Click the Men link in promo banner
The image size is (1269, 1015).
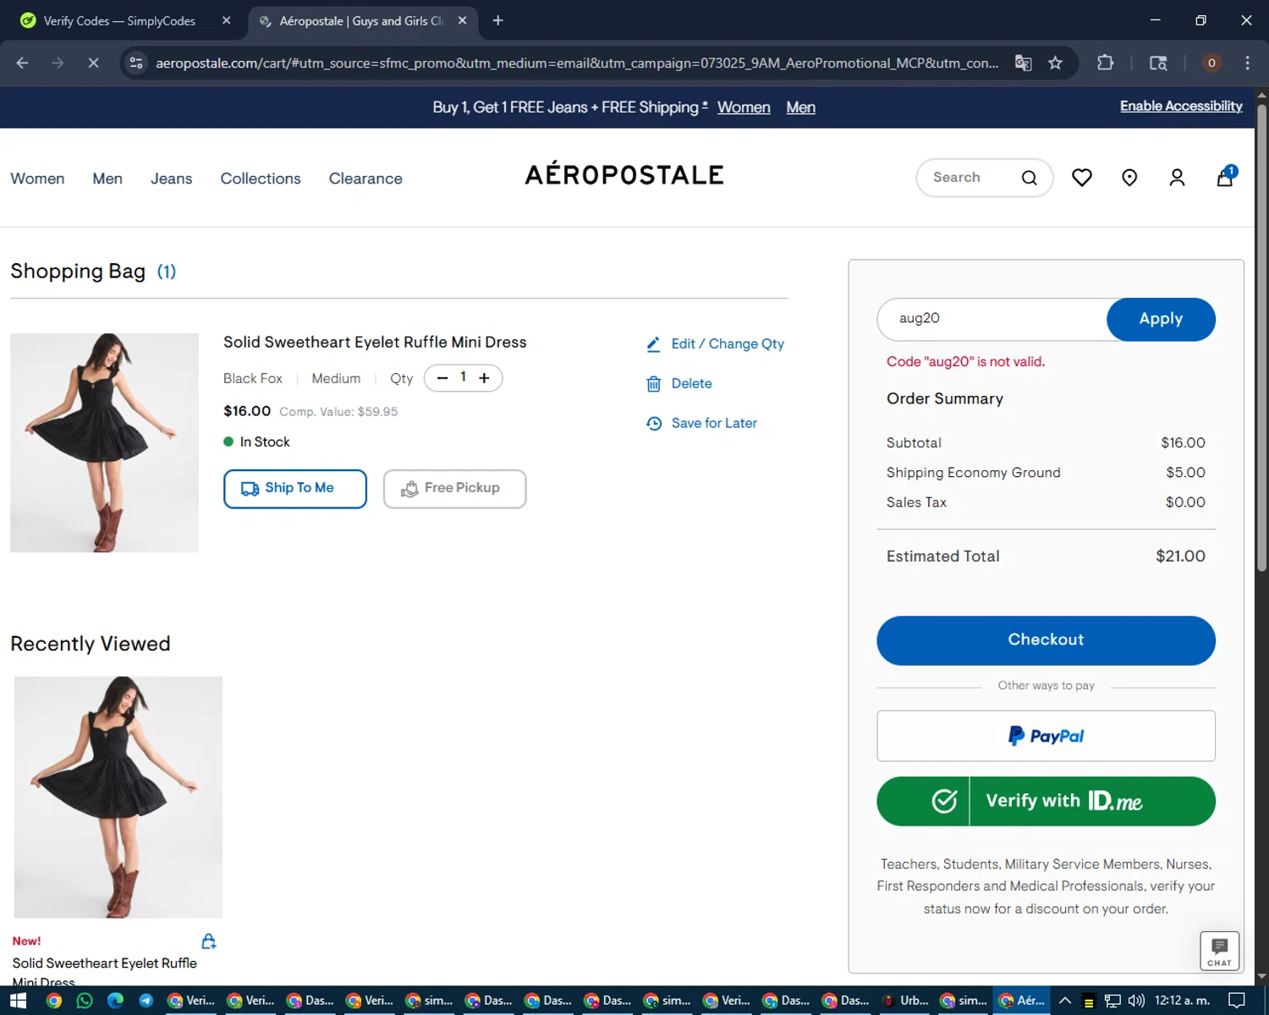[x=800, y=107]
